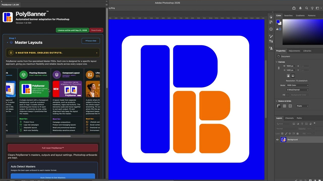323x181 pixels.
Task: Open the Brush Settings panel icon
Action: pos(271,36)
